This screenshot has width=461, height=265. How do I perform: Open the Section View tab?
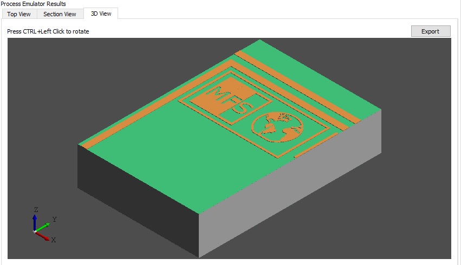click(x=60, y=14)
